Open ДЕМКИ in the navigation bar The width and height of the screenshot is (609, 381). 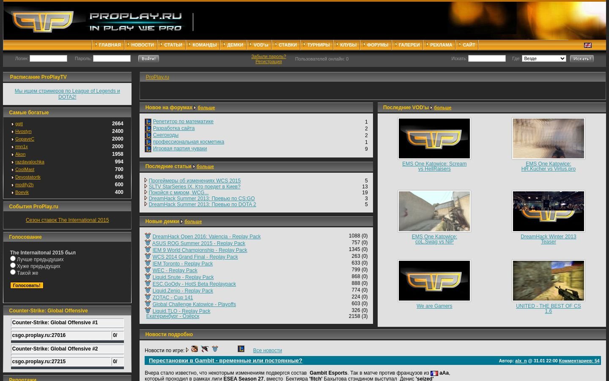pyautogui.click(x=235, y=45)
